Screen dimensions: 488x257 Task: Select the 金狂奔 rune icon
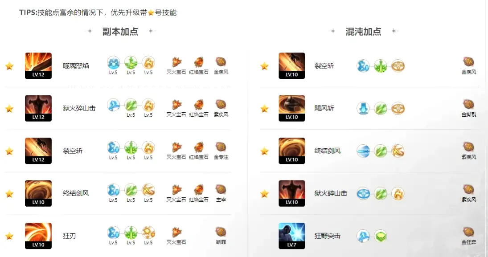pyautogui.click(x=468, y=232)
